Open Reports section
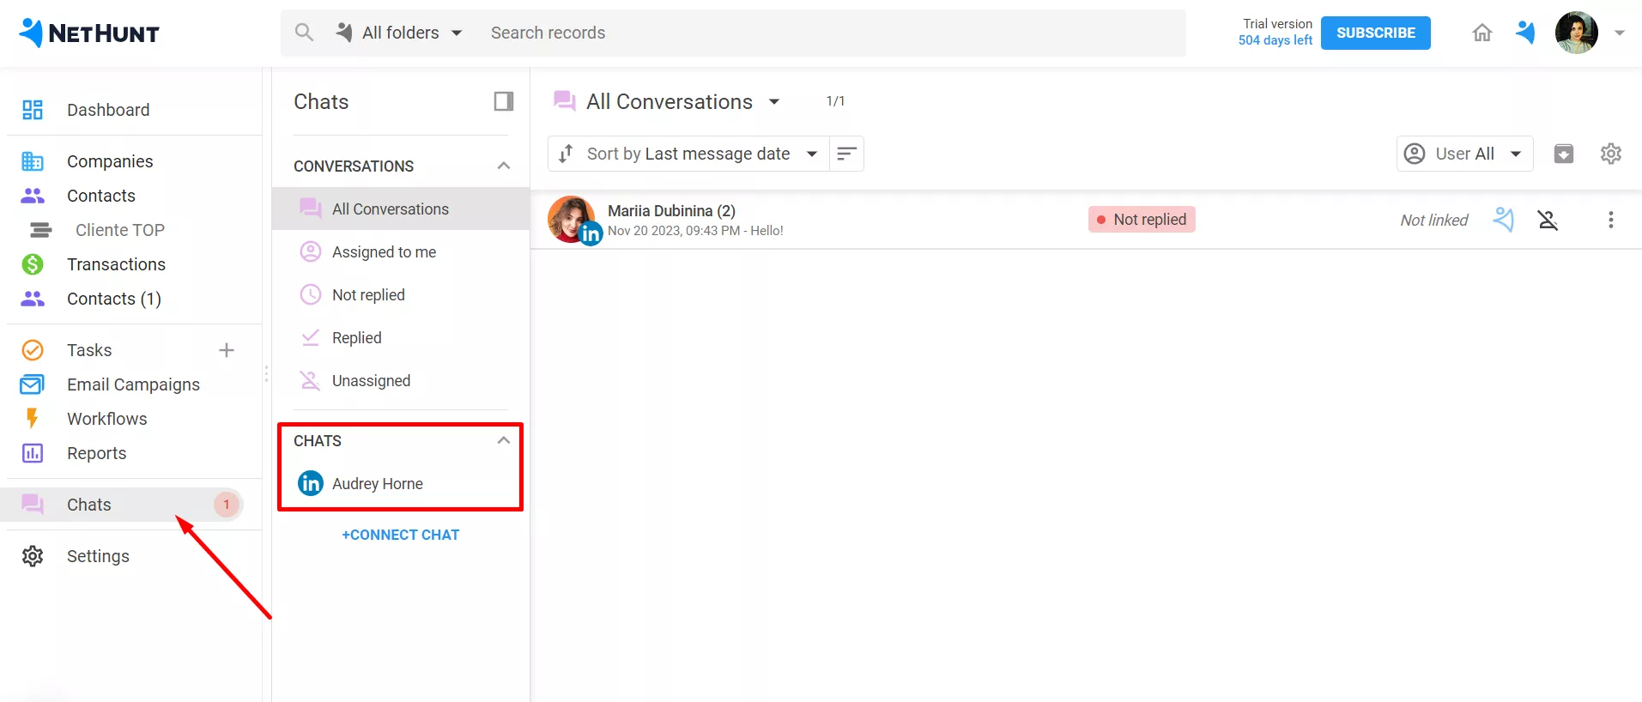Image resolution: width=1642 pixels, height=702 pixels. coord(96,453)
